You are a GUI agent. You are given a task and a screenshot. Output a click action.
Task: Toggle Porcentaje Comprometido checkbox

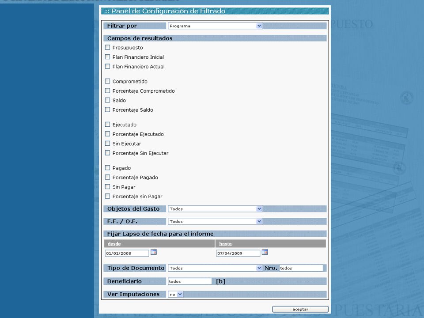click(107, 91)
